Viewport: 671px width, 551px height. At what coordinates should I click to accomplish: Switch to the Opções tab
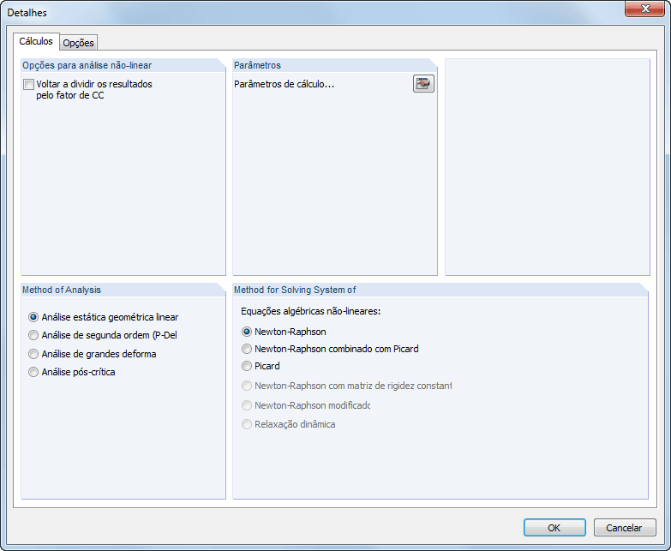tap(78, 43)
